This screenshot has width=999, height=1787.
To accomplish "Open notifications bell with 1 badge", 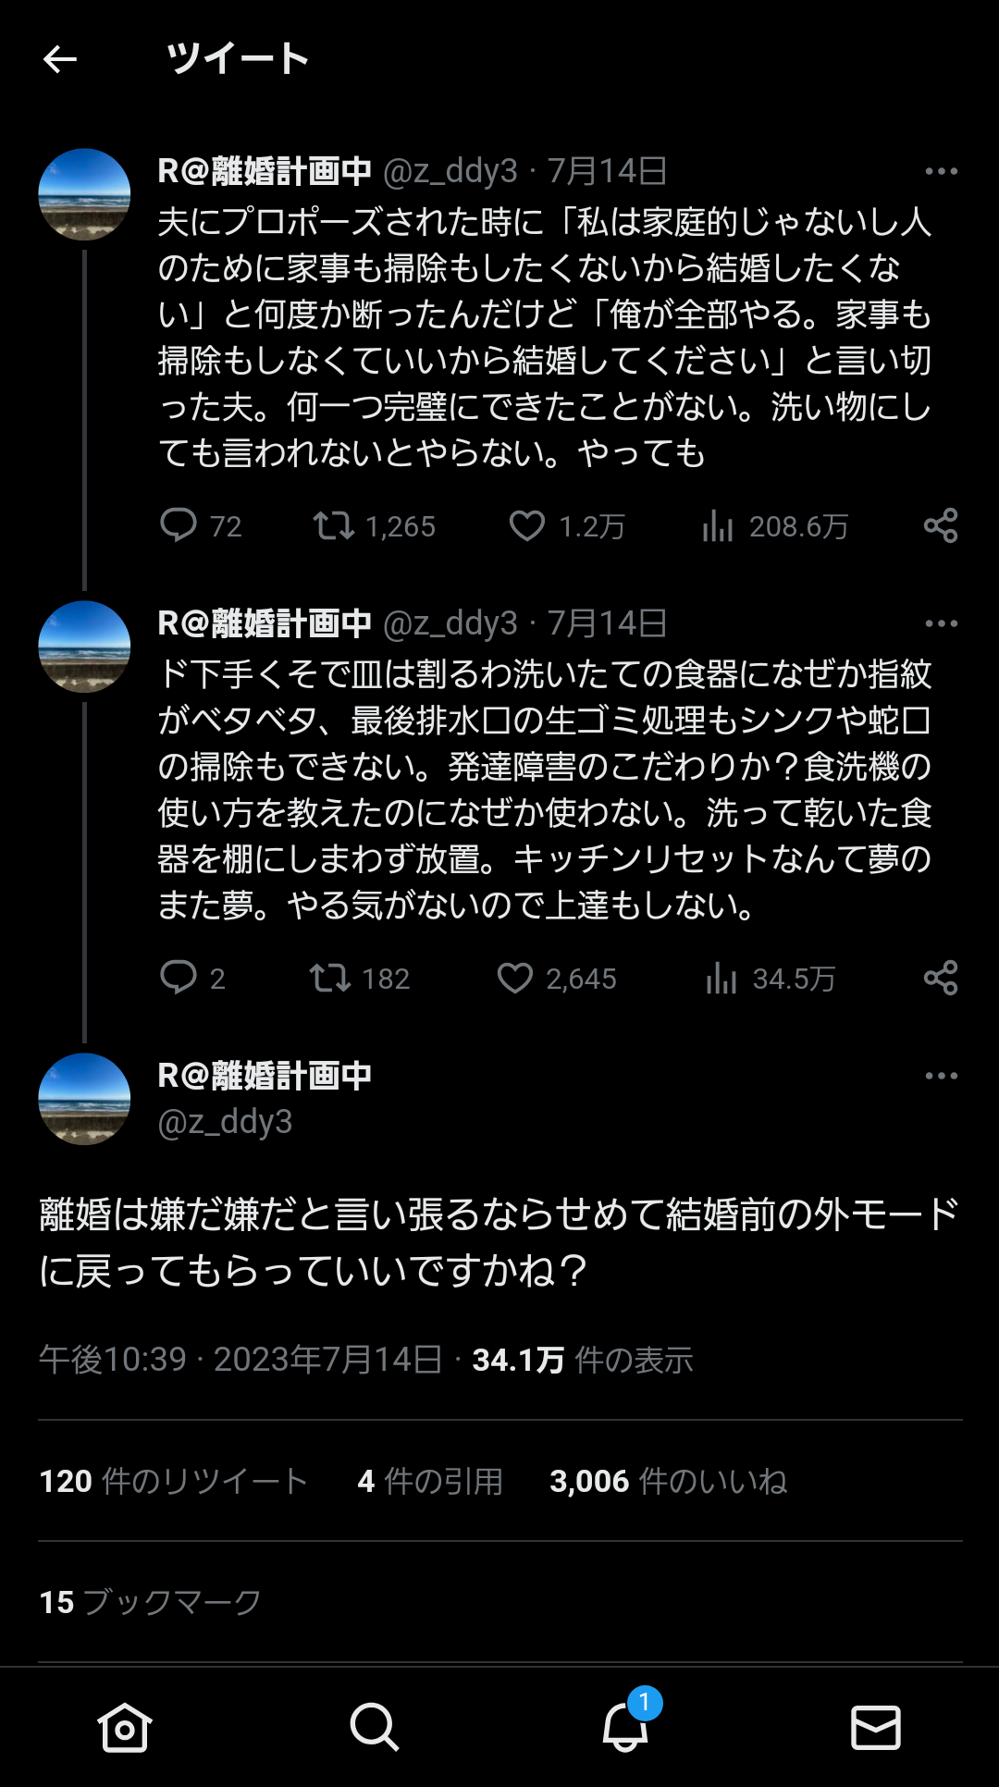I will 625,1727.
